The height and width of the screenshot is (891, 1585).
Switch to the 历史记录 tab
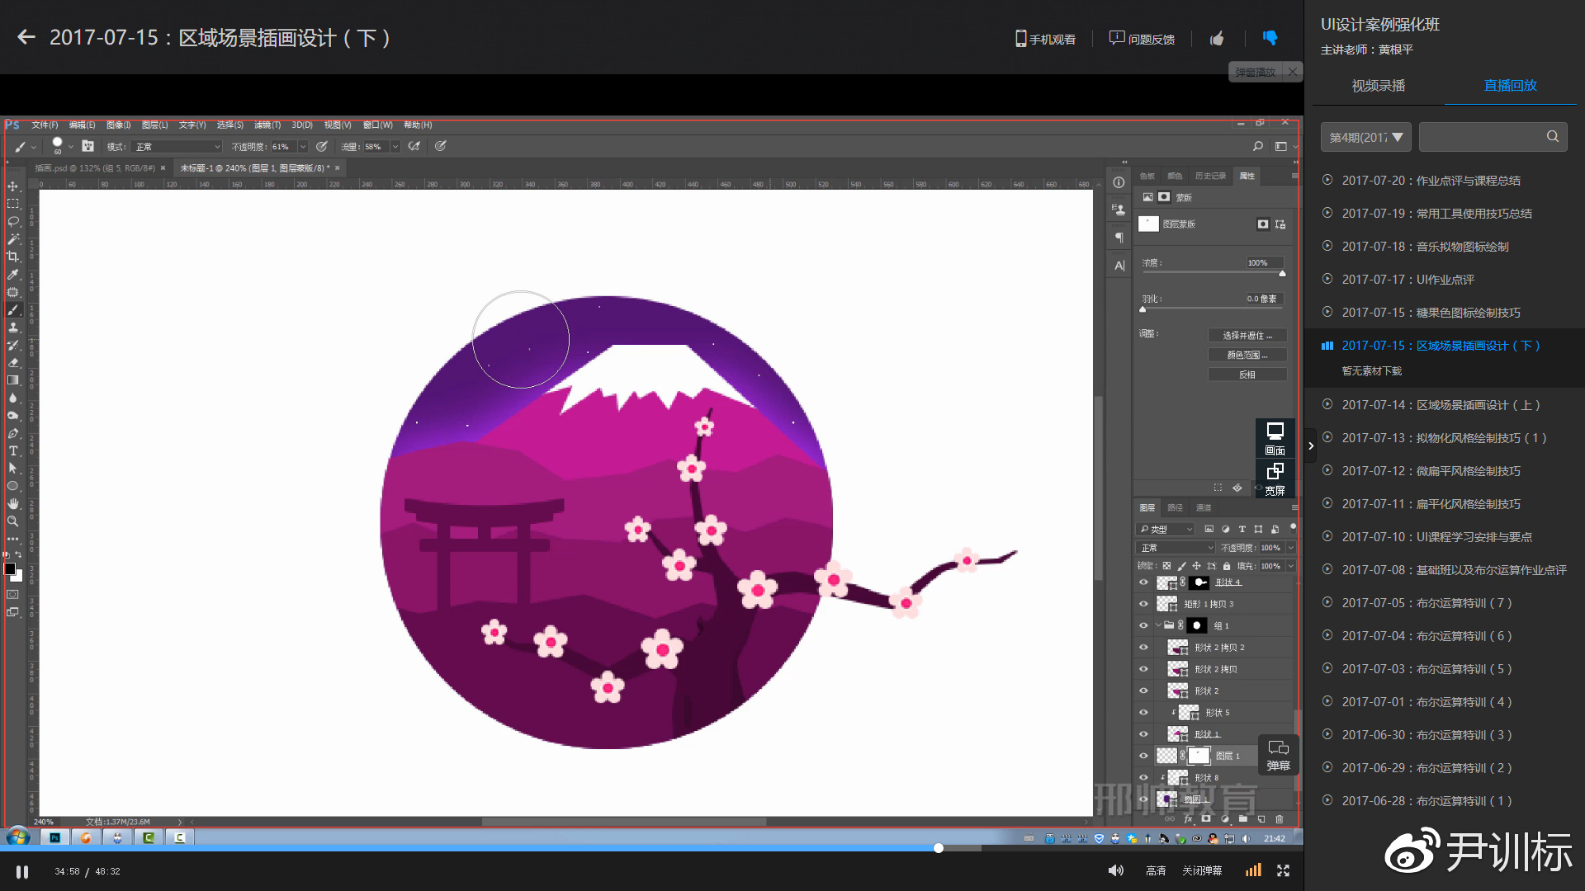[1210, 176]
